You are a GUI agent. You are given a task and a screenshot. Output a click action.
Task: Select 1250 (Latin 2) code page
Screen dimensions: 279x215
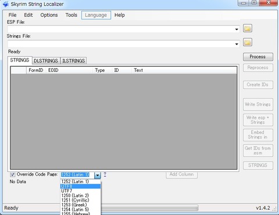(x=81, y=195)
